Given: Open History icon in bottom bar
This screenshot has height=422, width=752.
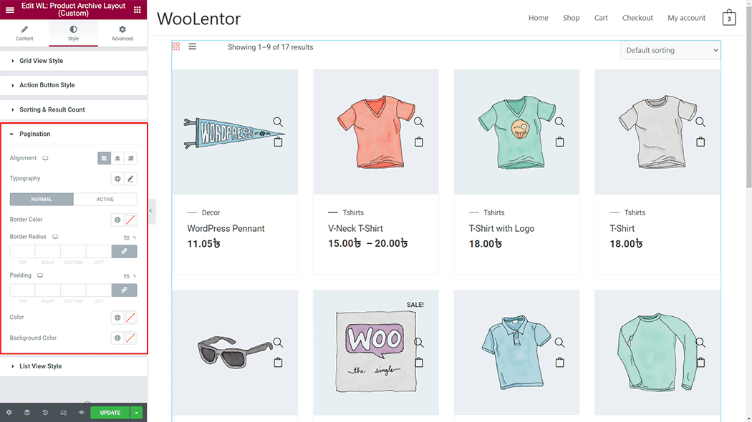Looking at the screenshot, I should pos(45,413).
